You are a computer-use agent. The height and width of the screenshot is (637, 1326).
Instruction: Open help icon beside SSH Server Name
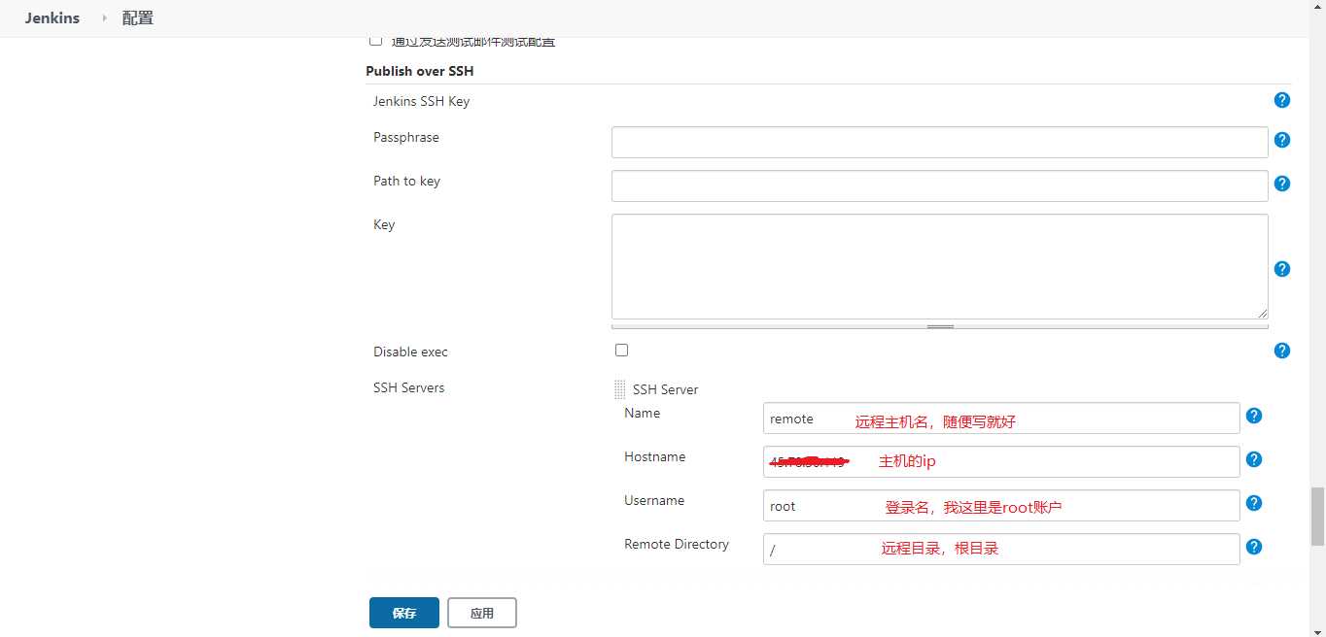click(x=1254, y=416)
